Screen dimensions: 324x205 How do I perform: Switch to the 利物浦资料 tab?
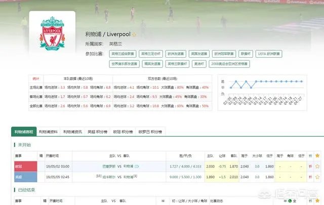(x=48, y=132)
